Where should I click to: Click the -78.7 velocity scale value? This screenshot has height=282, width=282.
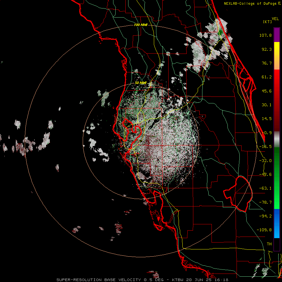point(265,202)
